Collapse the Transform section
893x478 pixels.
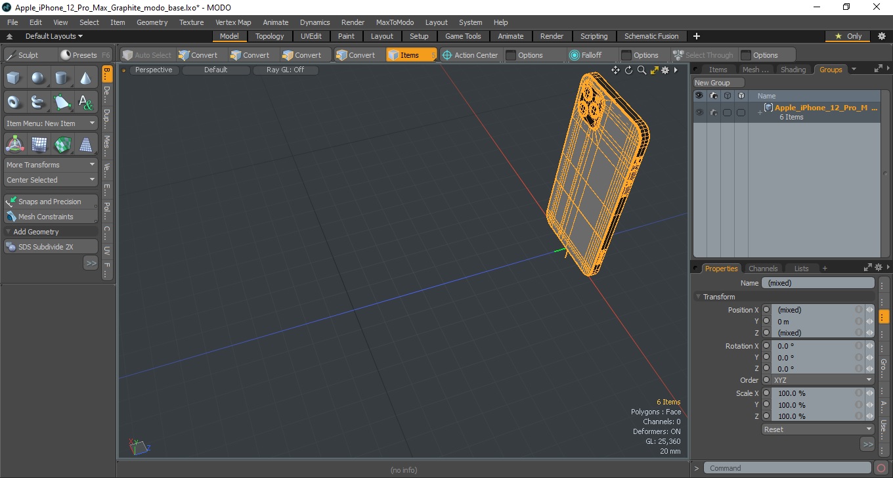point(699,297)
